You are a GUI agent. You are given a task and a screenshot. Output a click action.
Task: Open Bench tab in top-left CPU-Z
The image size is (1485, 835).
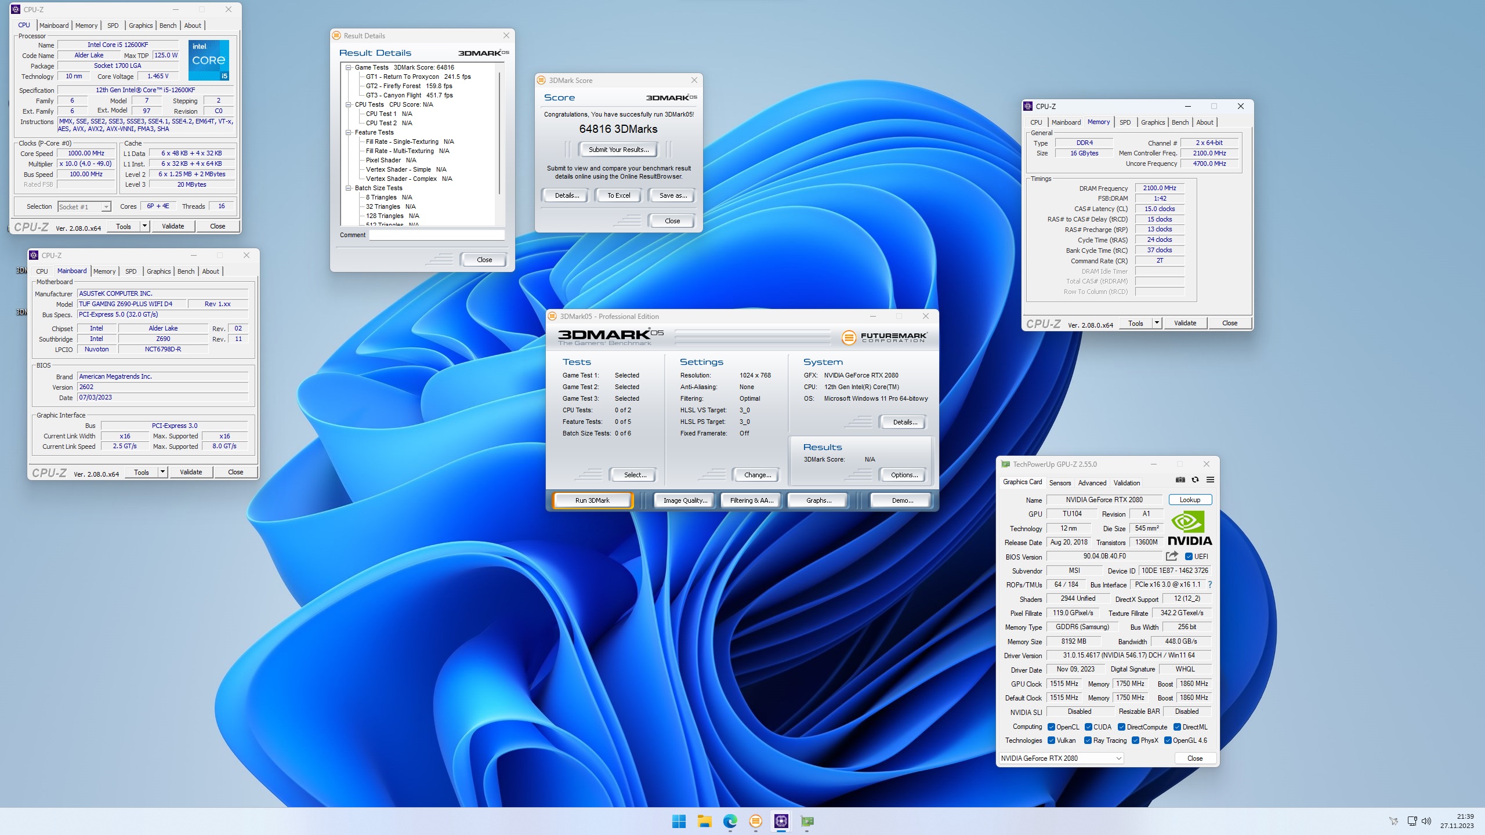coord(168,26)
